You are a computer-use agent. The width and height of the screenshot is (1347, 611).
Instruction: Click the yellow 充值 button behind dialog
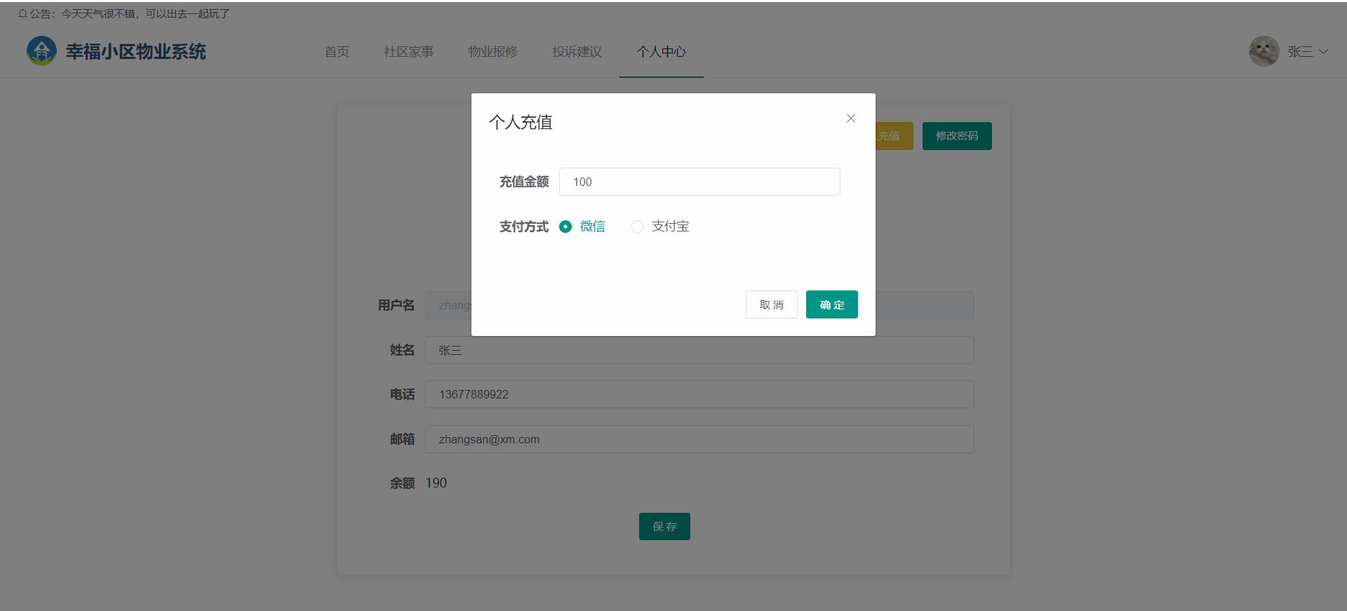pyautogui.click(x=894, y=136)
